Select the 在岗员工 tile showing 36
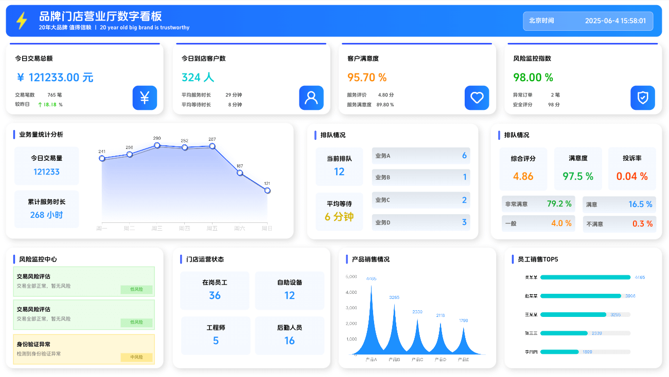Image resolution: width=669 pixels, height=377 pixels. (x=215, y=290)
